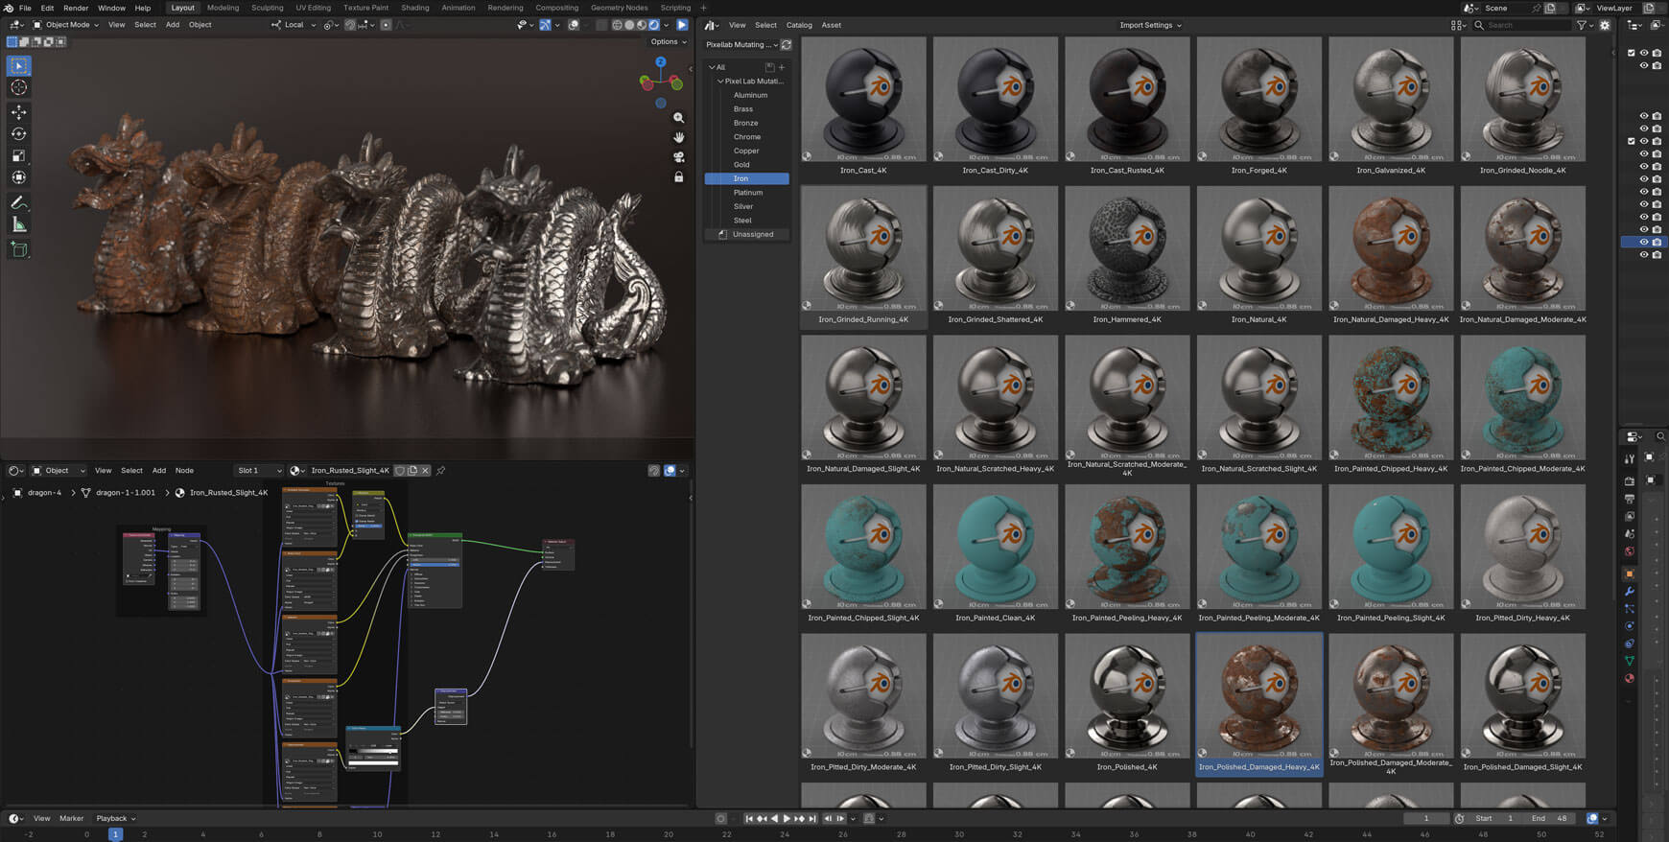1669x842 pixels.
Task: Open the Object properties tab icon
Action: (1629, 573)
